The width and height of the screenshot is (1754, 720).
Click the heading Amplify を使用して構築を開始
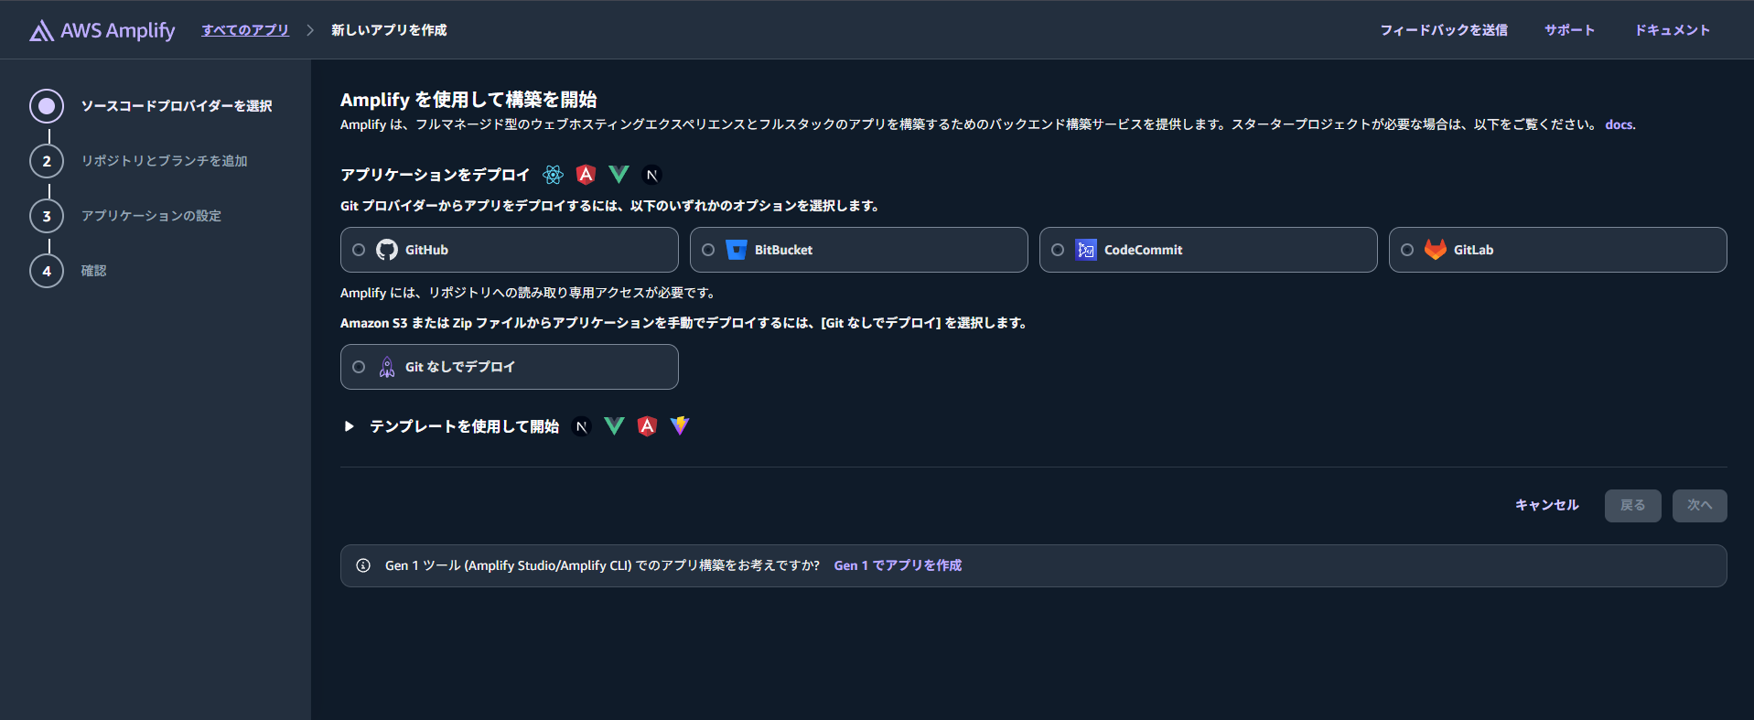point(468,100)
